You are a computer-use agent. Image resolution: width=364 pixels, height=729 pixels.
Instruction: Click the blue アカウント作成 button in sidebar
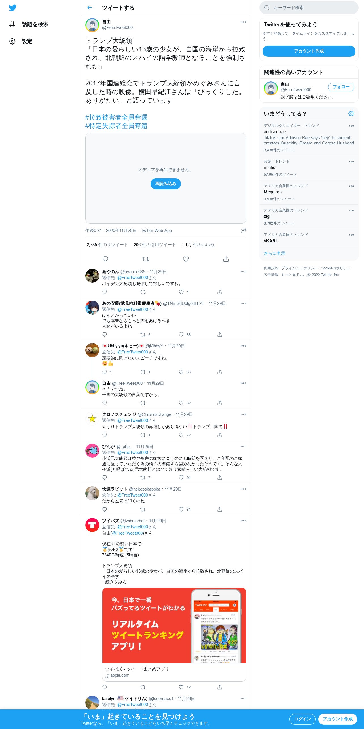[309, 51]
